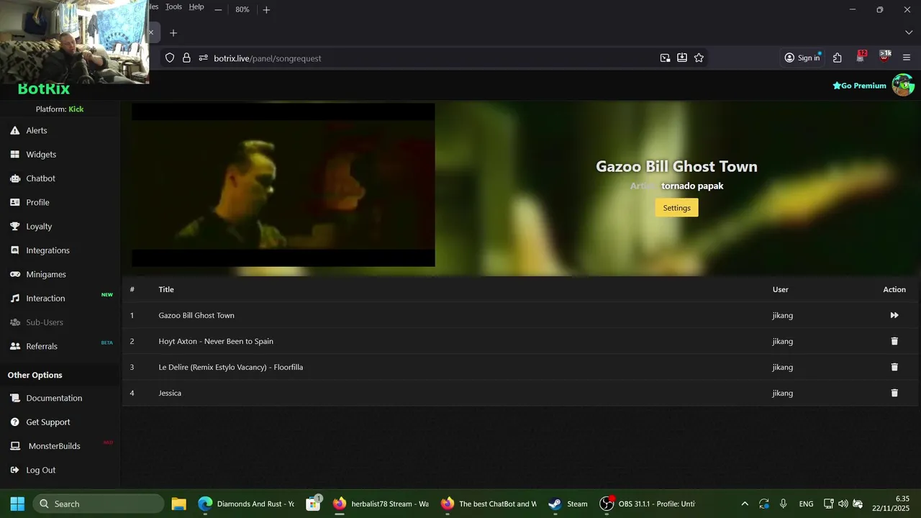Click the Firefox Sign in button
Image resolution: width=921 pixels, height=518 pixels.
[x=802, y=58]
